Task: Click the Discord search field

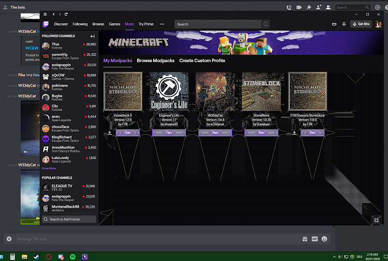Action: (x=353, y=7)
